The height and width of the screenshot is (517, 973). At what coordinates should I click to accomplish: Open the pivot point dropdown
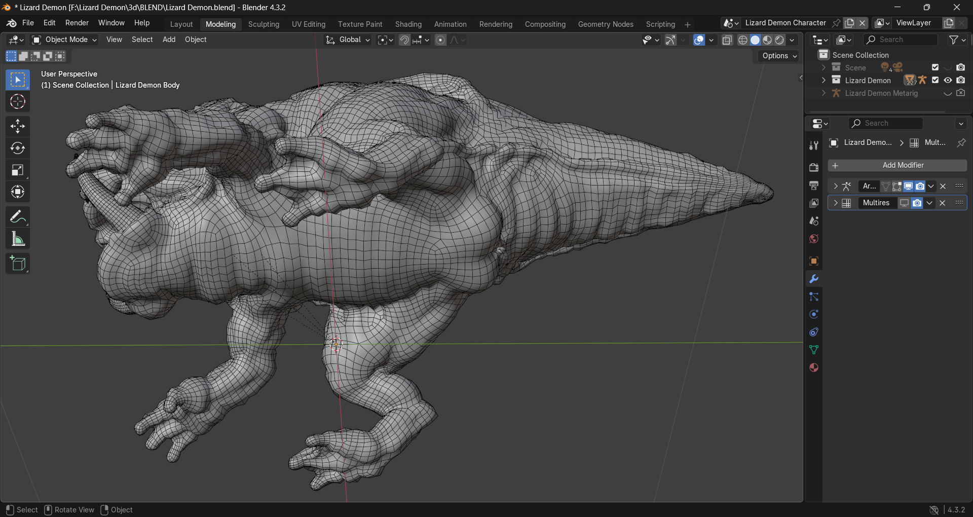[386, 40]
